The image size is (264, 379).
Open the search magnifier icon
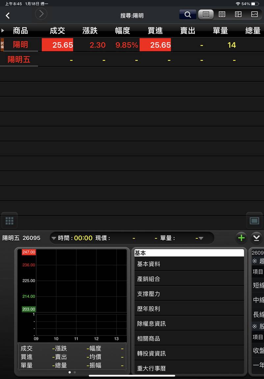[x=188, y=15]
